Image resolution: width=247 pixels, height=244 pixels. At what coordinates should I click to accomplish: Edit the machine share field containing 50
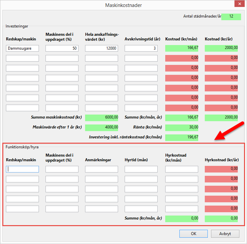point(62,48)
